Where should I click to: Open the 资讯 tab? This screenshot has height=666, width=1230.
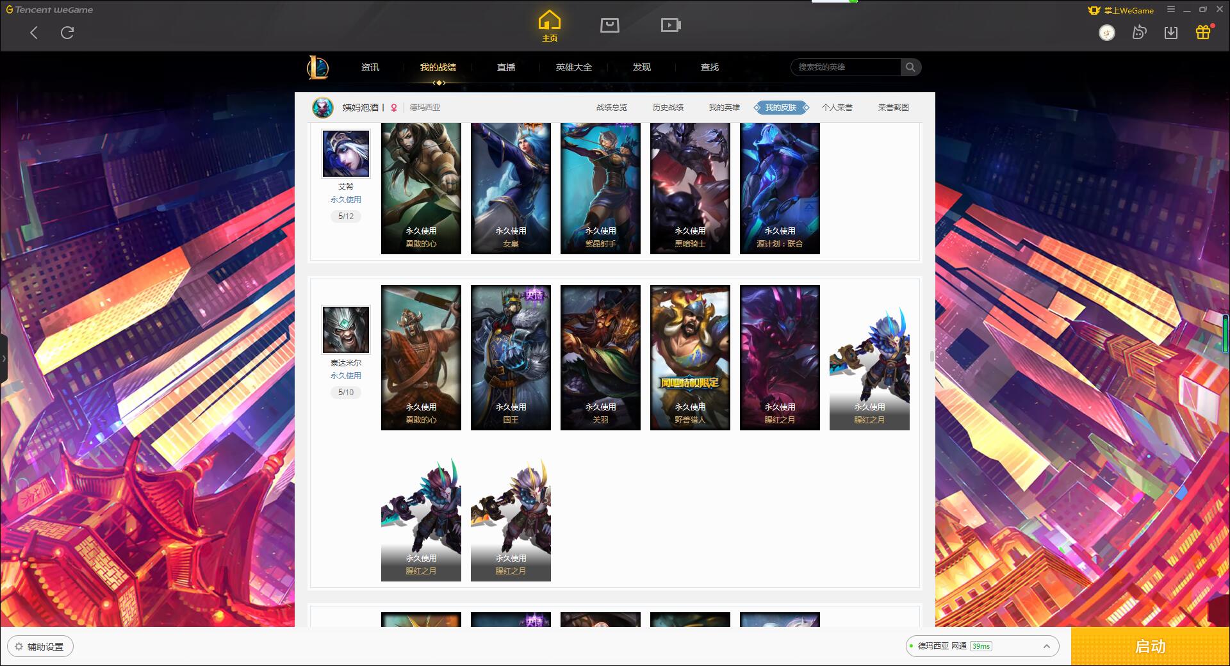click(370, 67)
